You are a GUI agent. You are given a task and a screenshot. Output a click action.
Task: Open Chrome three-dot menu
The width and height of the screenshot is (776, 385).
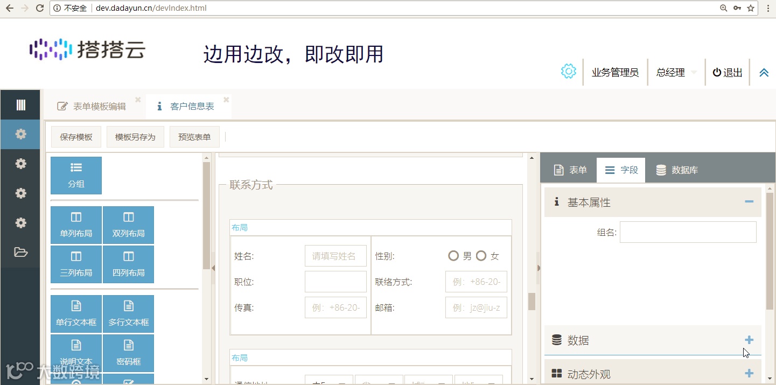coord(768,8)
